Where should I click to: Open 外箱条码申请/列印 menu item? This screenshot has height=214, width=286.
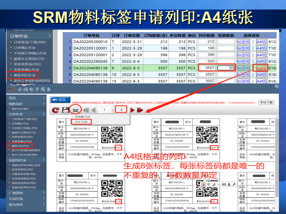24,174
